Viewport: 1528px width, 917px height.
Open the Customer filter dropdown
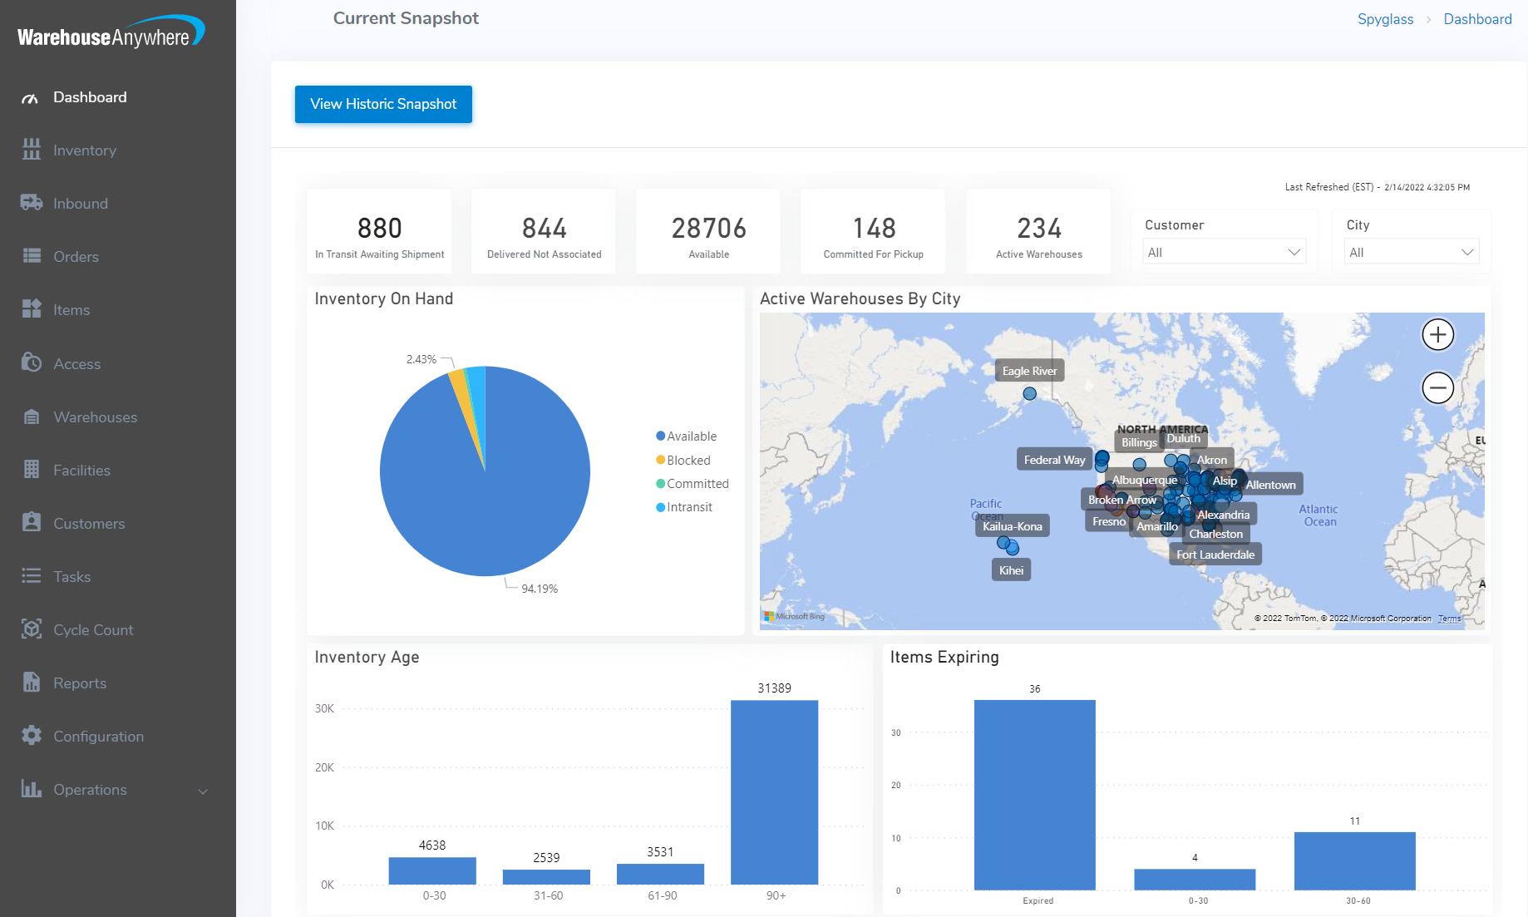point(1223,251)
